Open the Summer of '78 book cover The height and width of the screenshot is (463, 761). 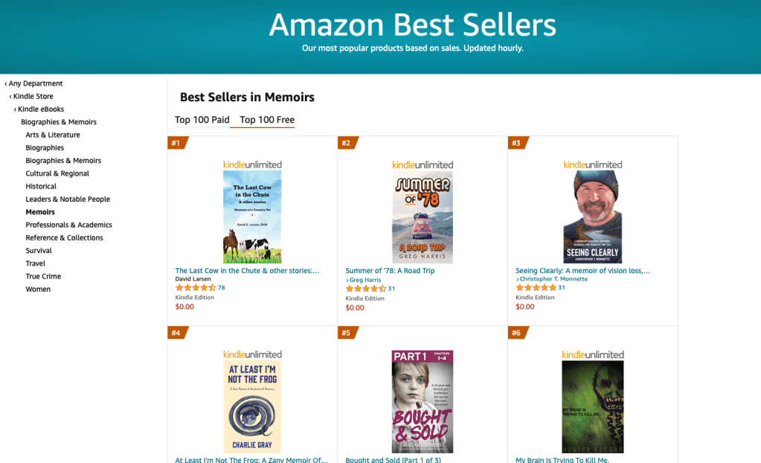(x=422, y=217)
